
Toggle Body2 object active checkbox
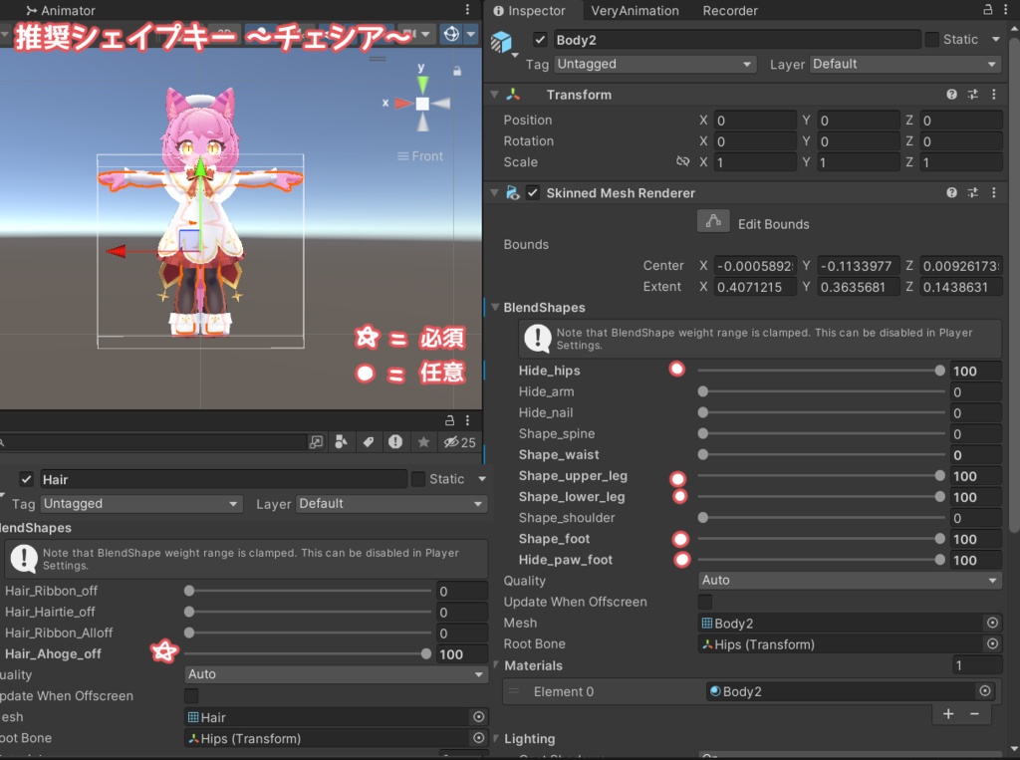[x=540, y=40]
